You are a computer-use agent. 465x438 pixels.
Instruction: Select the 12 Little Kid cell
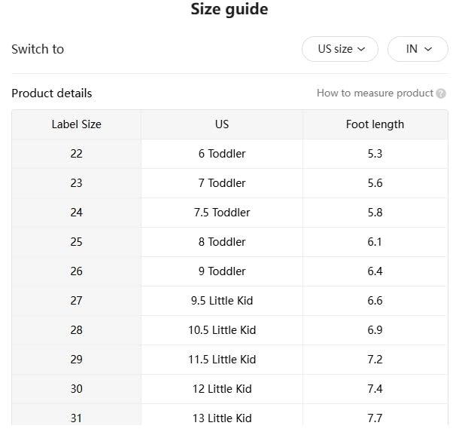coord(222,389)
